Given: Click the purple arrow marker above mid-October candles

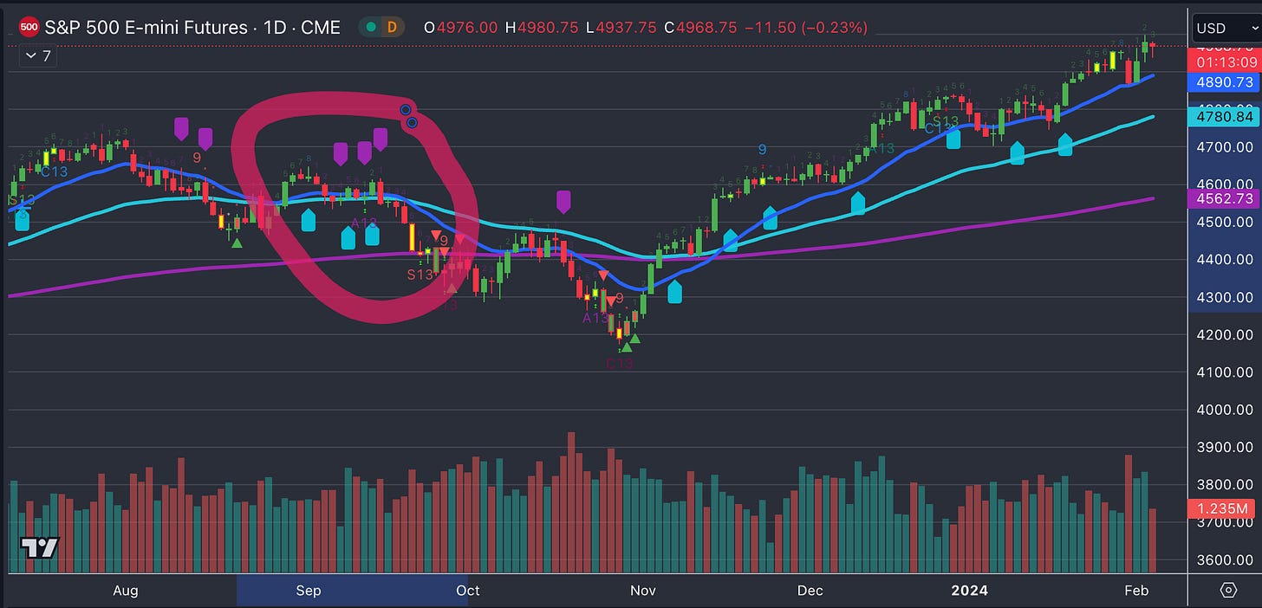Looking at the screenshot, I should (563, 201).
